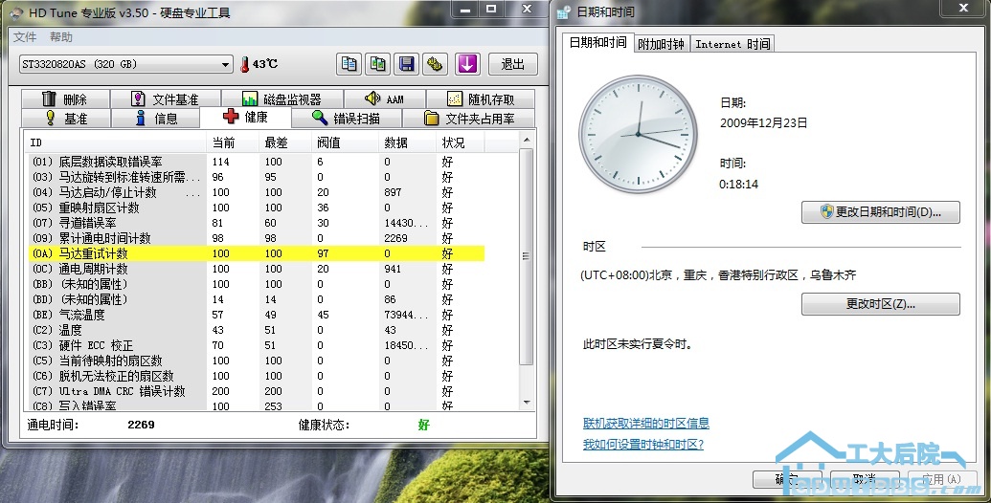The width and height of the screenshot is (991, 503).
Task: Click the 2269 power-on hours value at bottom
Action: (x=141, y=425)
